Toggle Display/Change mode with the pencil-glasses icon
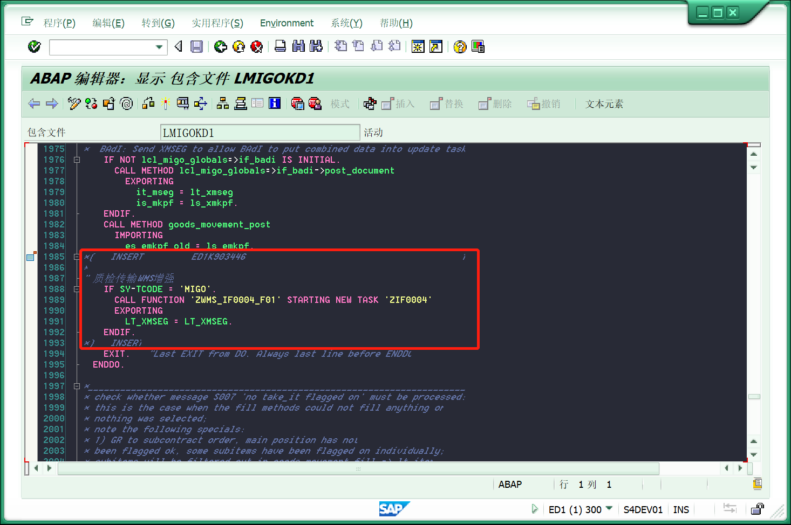Screen dimensions: 791x525 74,103
